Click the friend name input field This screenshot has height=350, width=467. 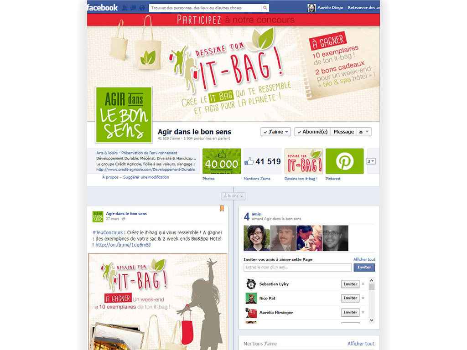pos(297,267)
